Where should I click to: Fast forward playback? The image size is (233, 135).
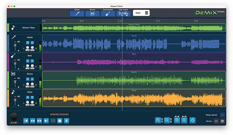39,121
